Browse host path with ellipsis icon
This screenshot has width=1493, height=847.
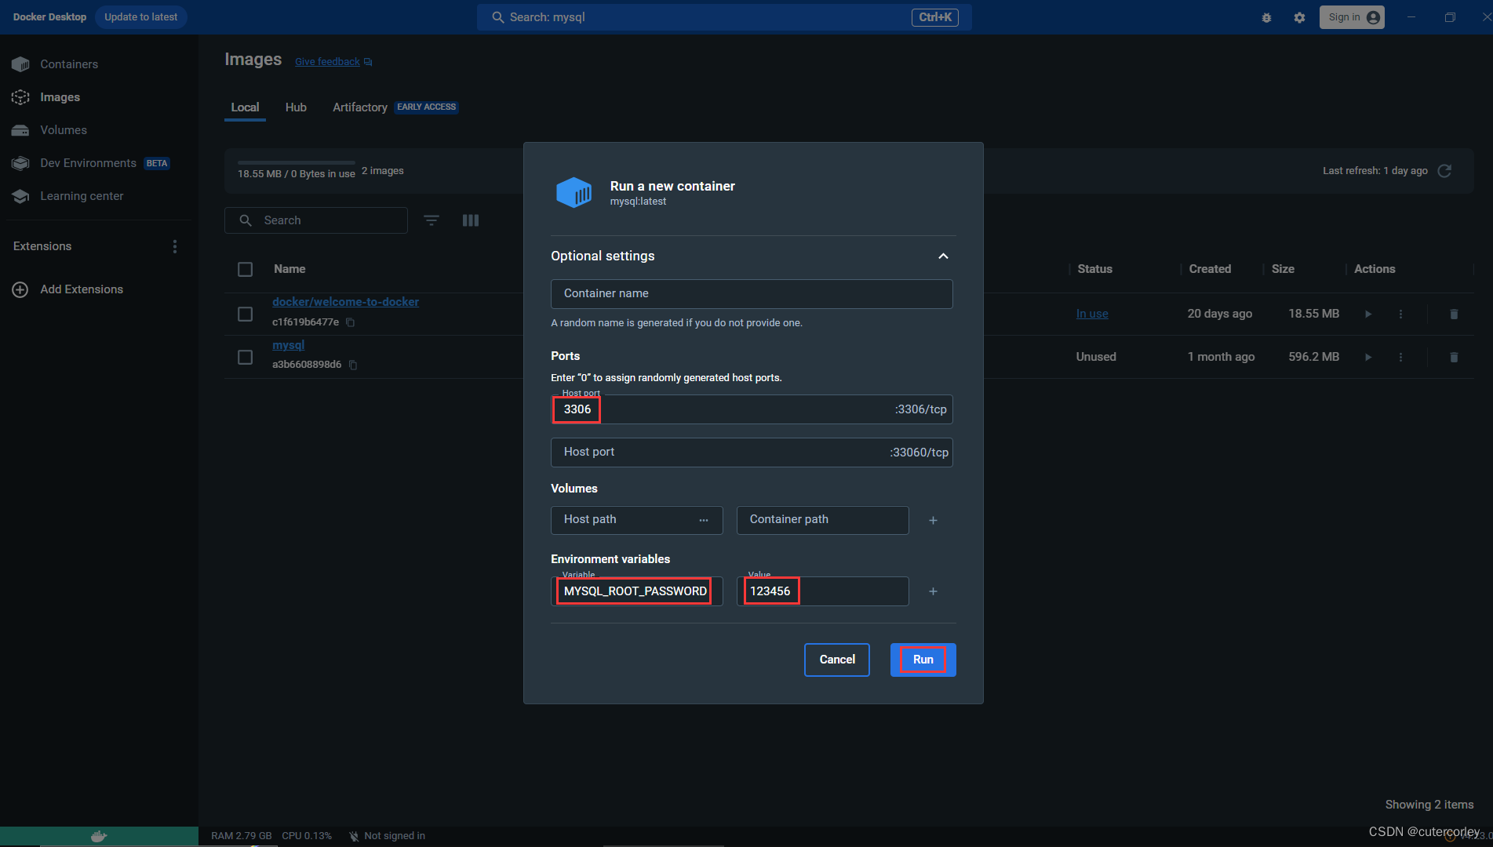tap(704, 520)
